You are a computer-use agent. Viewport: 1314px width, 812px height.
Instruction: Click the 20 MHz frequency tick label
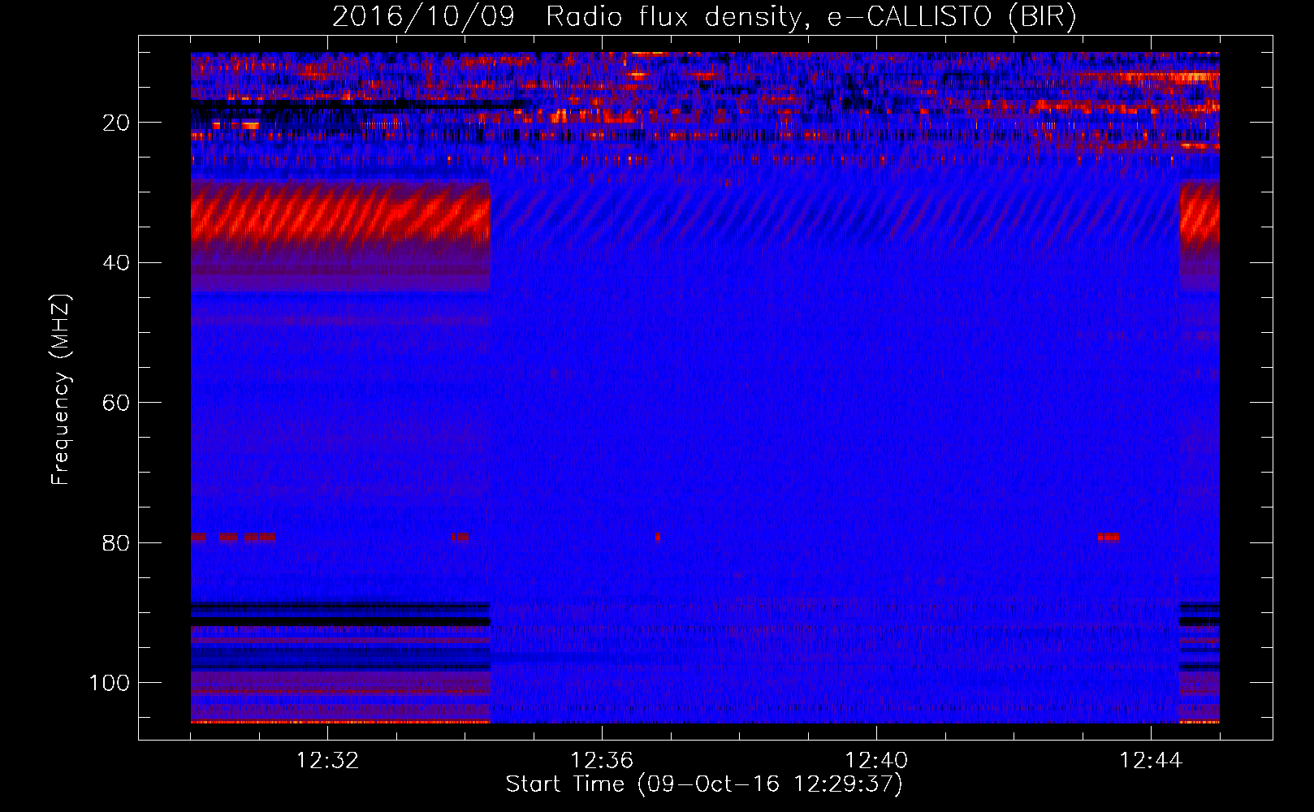(x=117, y=123)
